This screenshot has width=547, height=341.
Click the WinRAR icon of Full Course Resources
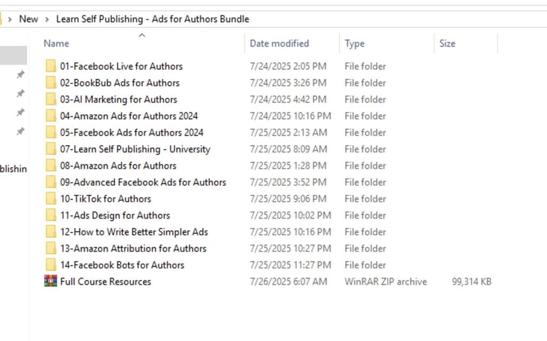51,281
